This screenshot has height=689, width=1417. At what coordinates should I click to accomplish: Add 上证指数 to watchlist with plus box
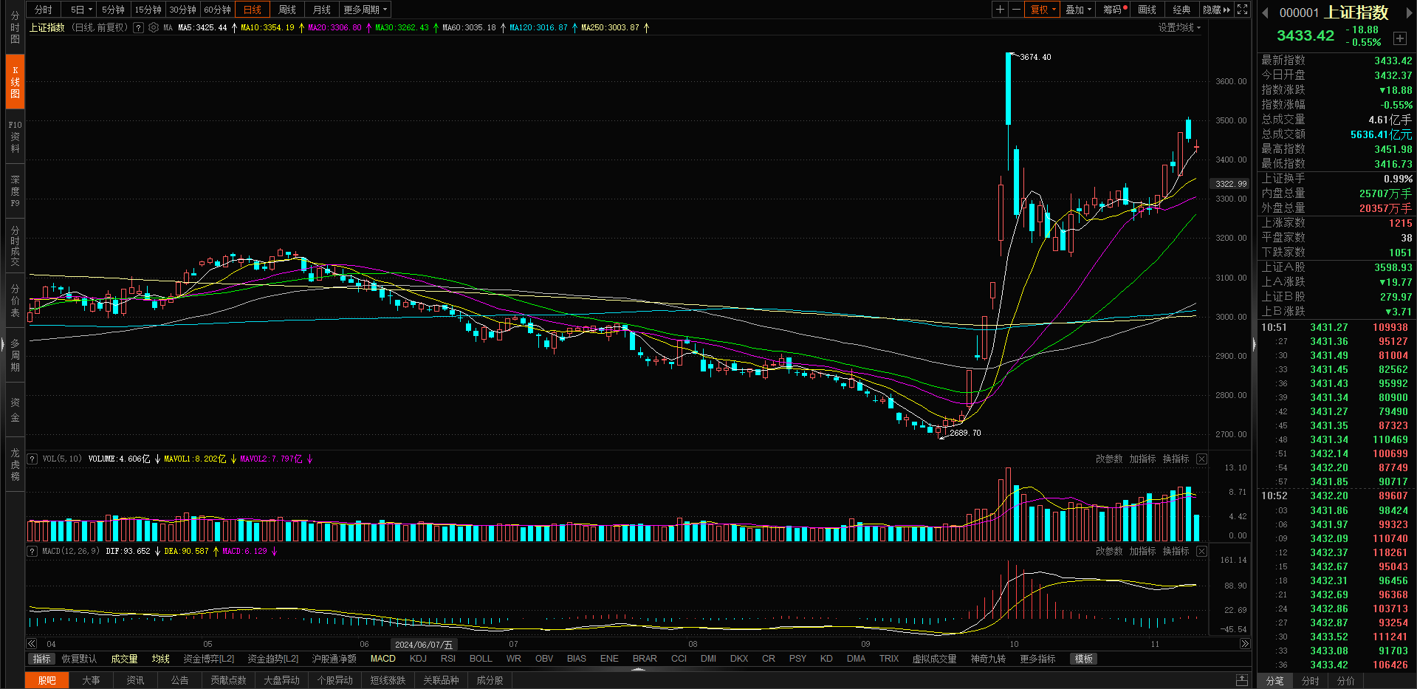point(1399,38)
